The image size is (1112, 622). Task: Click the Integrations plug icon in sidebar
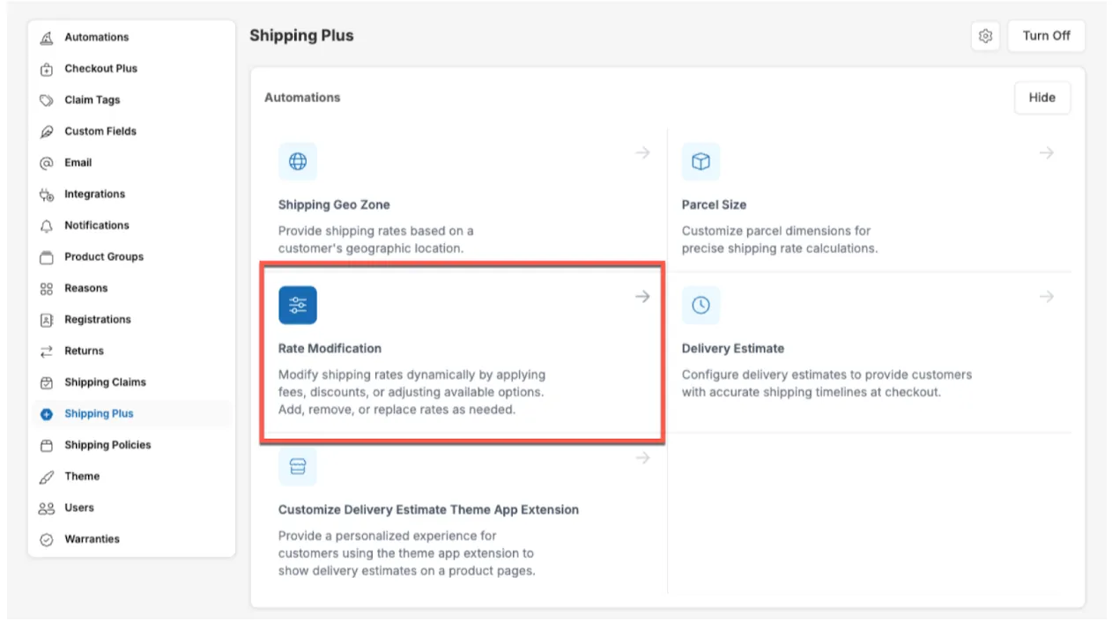(47, 195)
